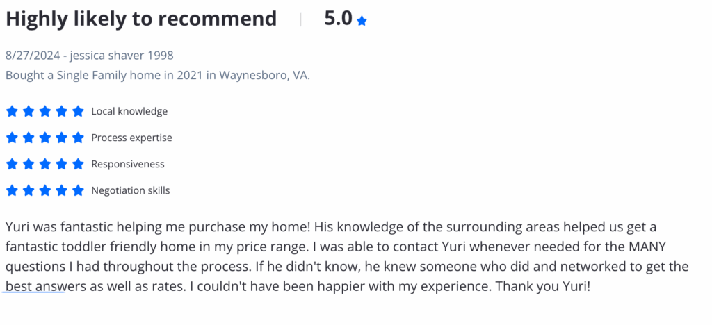Select the second star for Responsiveness
Image resolution: width=712 pixels, height=325 pixels.
[x=28, y=164]
